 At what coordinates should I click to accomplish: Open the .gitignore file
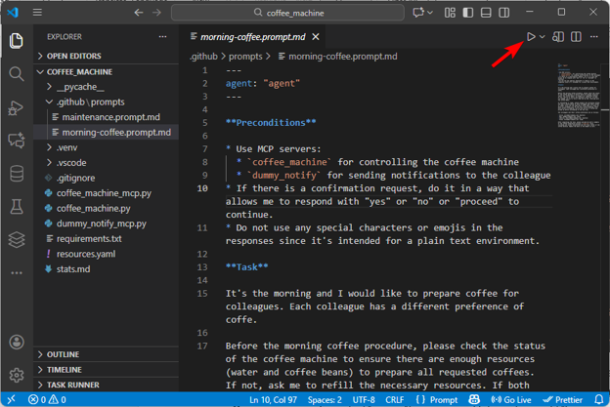pos(106,178)
